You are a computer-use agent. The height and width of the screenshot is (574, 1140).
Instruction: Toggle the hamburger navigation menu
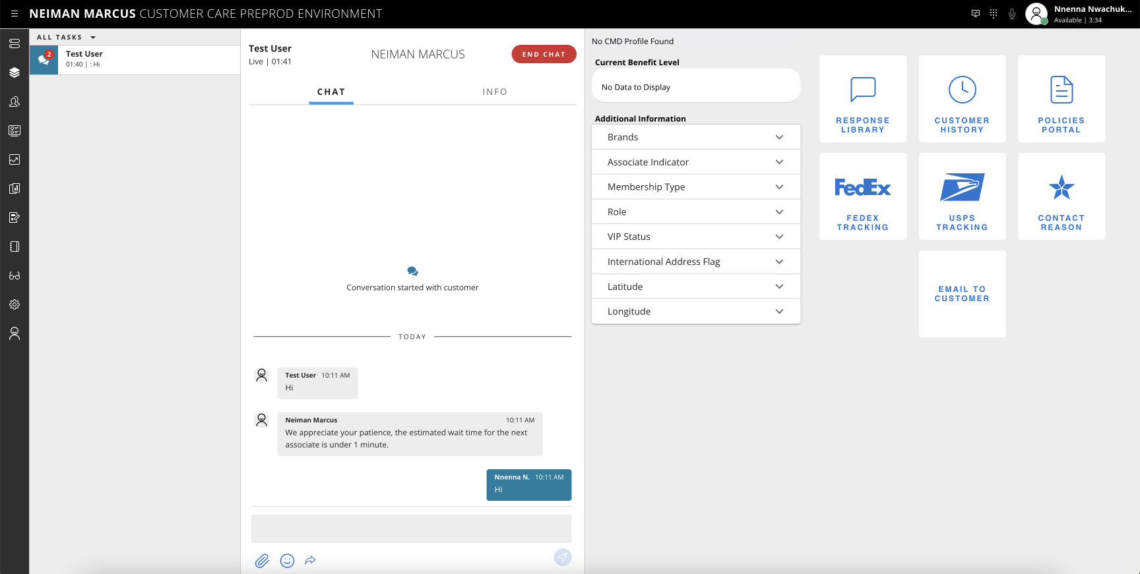coord(15,14)
